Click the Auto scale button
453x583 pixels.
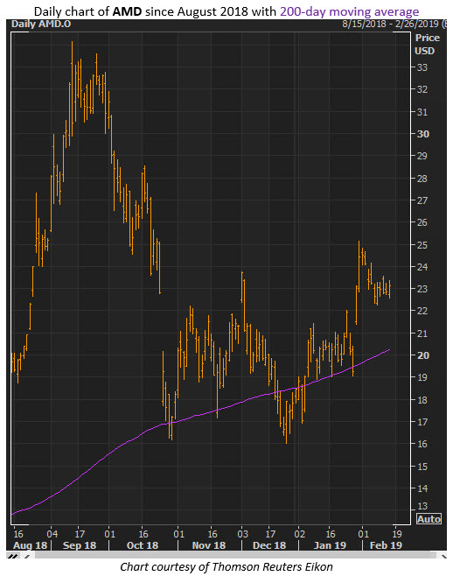coord(429,519)
